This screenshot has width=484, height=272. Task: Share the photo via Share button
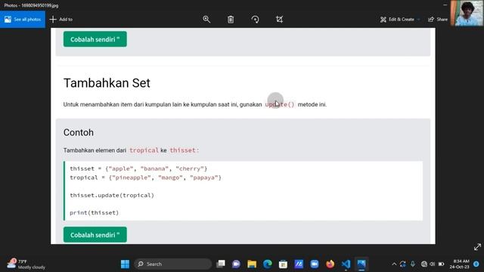(438, 20)
